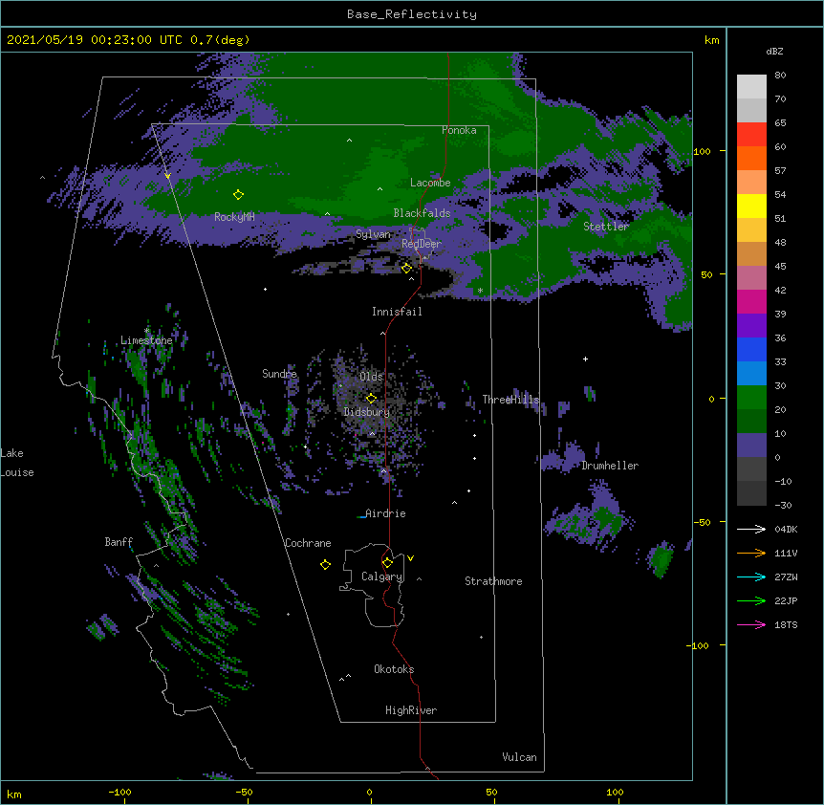Screen dimensions: 824x805
Task: Click the asterisk marker southeast of RedDeer
Action: click(x=480, y=291)
